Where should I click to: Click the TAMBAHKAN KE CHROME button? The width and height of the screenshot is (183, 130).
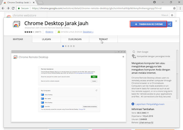click(x=148, y=24)
